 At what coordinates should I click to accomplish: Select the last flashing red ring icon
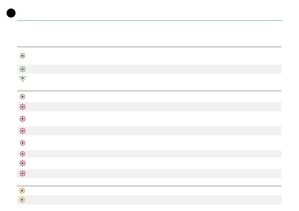pyautogui.click(x=23, y=173)
